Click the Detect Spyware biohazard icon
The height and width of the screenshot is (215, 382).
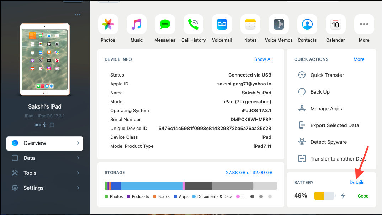point(302,142)
